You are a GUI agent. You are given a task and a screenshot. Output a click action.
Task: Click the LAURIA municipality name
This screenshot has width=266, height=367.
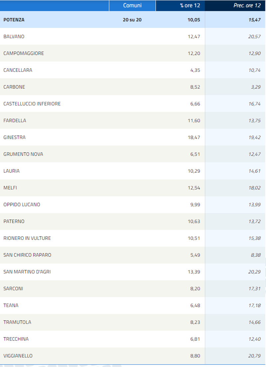[x=12, y=171]
